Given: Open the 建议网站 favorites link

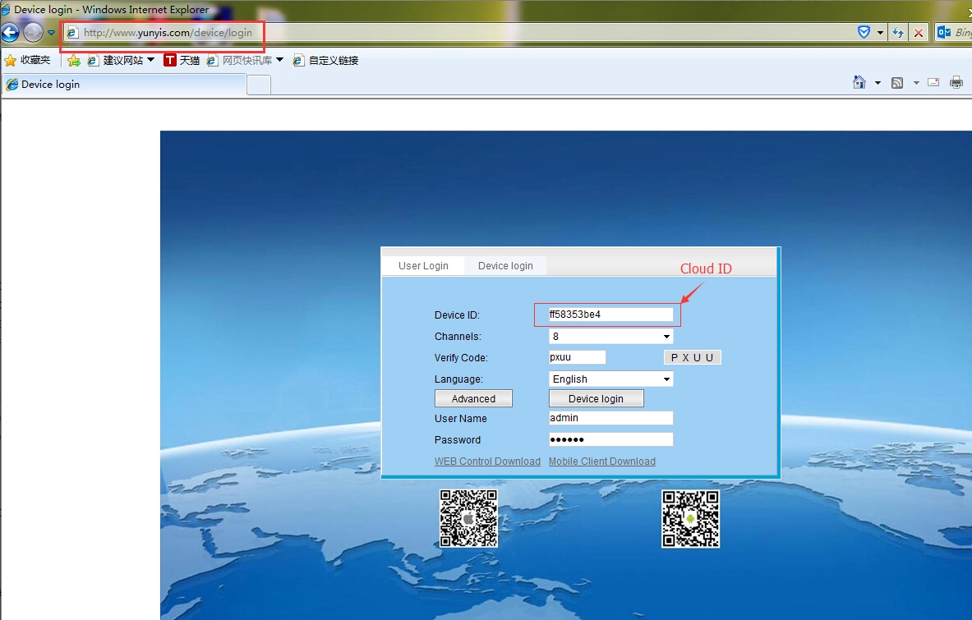Looking at the screenshot, I should pyautogui.click(x=116, y=60).
